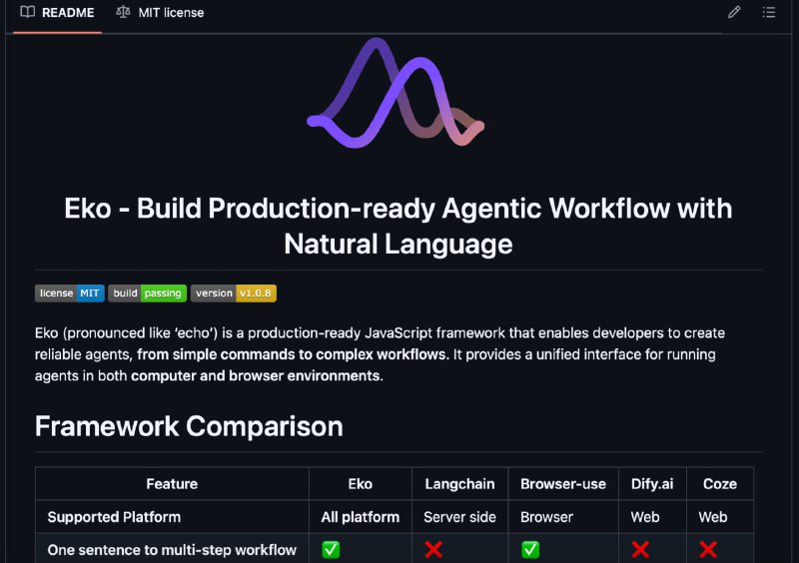The width and height of the screenshot is (799, 563).
Task: Click the red cross under Langchain
Action: [433, 550]
